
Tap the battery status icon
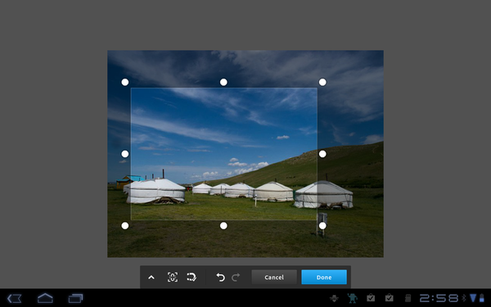(482, 298)
